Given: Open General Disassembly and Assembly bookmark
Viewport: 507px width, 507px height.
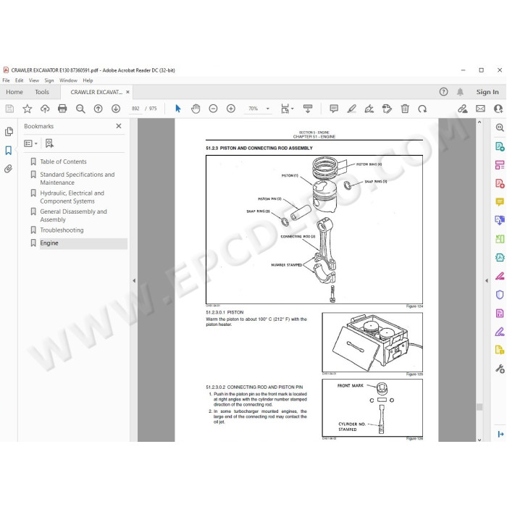Looking at the screenshot, I should pos(73,215).
